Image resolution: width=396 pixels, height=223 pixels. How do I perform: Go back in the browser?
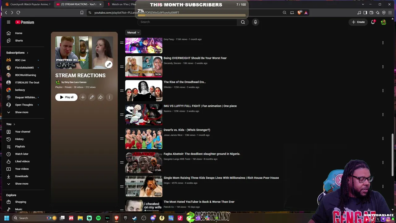(x=6, y=12)
